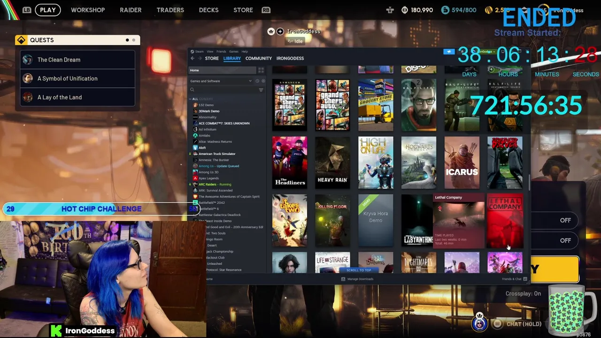601x338 pixels.
Task: Open Steam collections grid view icon
Action: (x=261, y=70)
